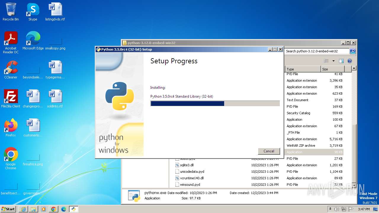This screenshot has height=213, width=379.
Task: Select the Text Document file row
Action: (x=314, y=100)
